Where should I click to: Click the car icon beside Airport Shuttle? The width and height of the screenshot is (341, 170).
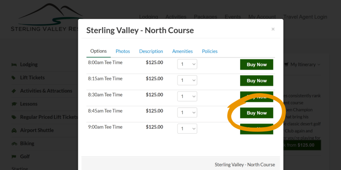(14, 130)
